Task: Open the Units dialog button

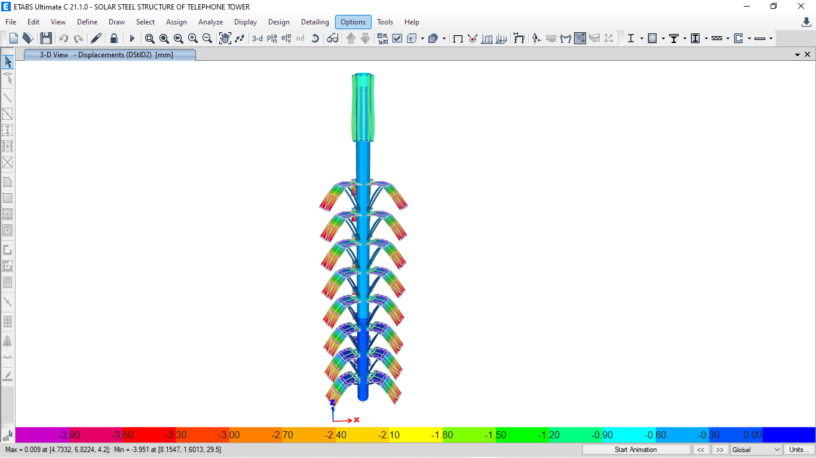Action: pos(798,449)
